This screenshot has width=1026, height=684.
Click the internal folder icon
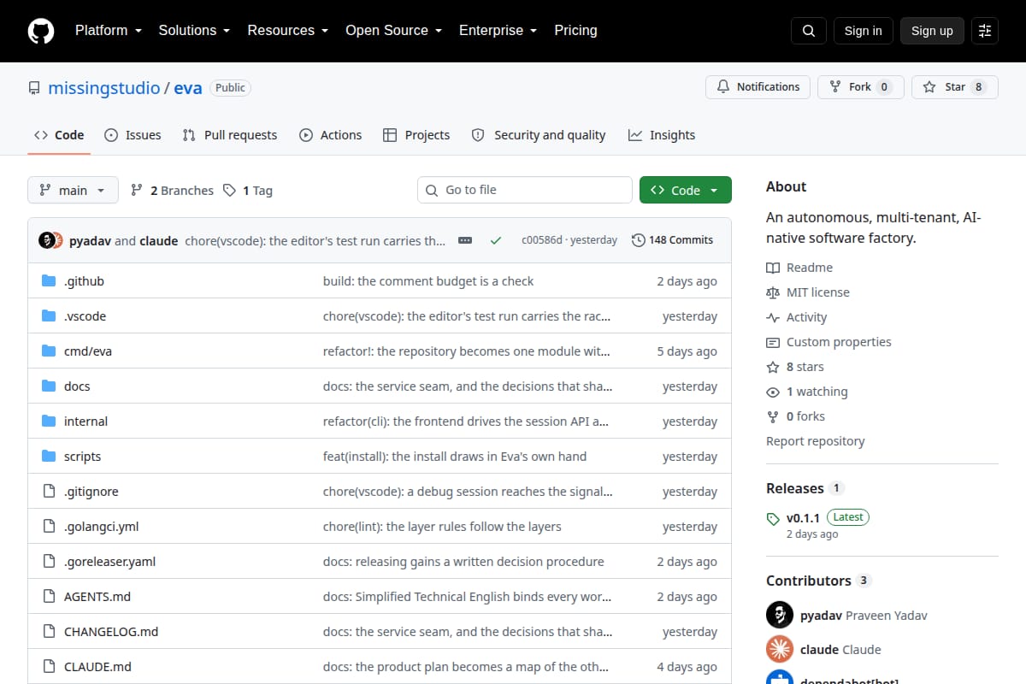click(49, 422)
